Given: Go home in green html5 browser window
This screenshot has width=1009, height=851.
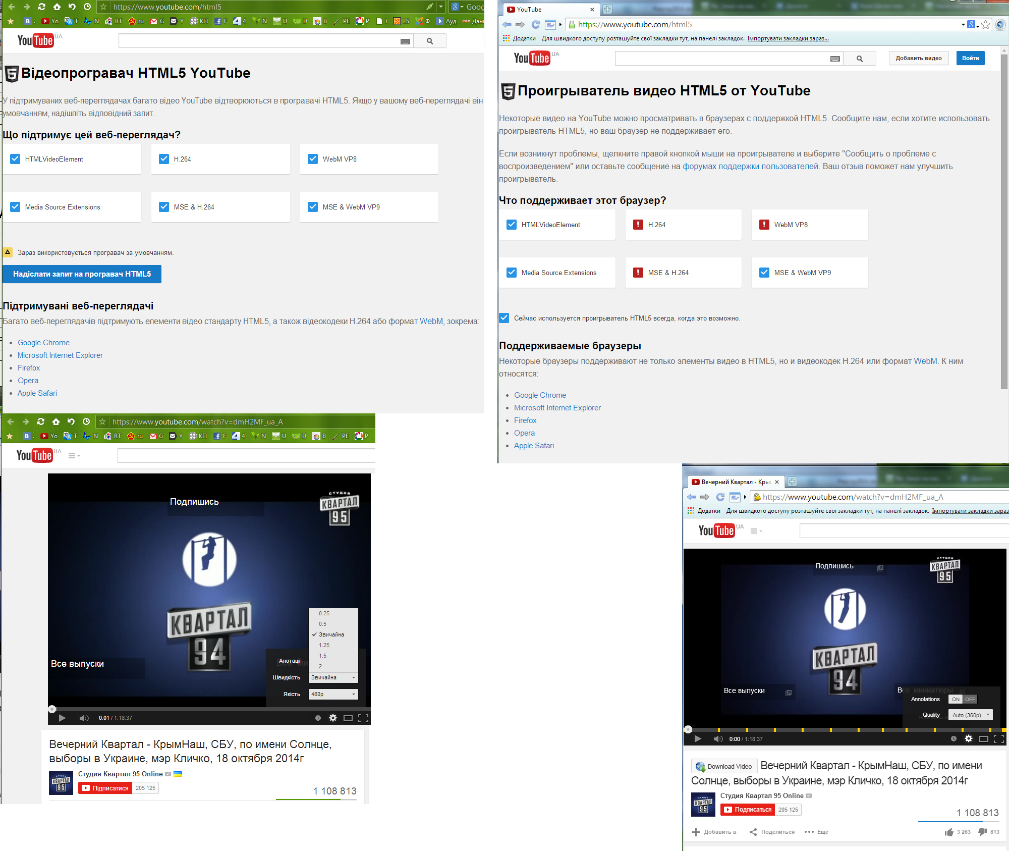Looking at the screenshot, I should [57, 7].
